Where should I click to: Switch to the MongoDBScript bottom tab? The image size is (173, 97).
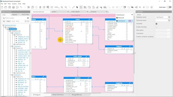pos(77,95)
